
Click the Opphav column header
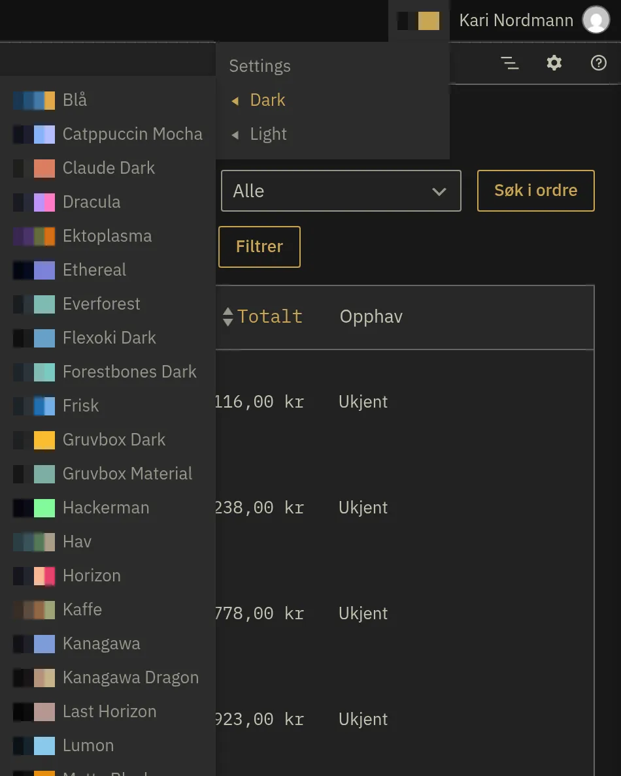tap(371, 317)
